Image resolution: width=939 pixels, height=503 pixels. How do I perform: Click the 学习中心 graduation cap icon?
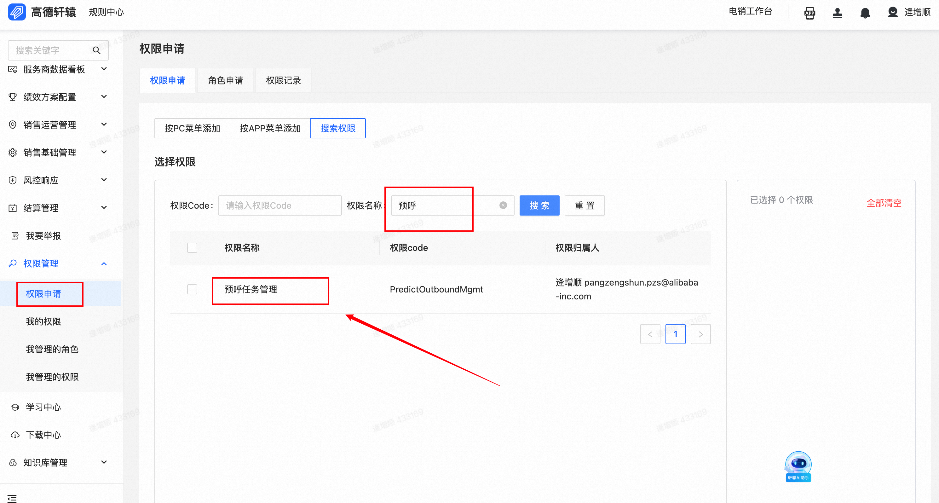[x=15, y=407]
